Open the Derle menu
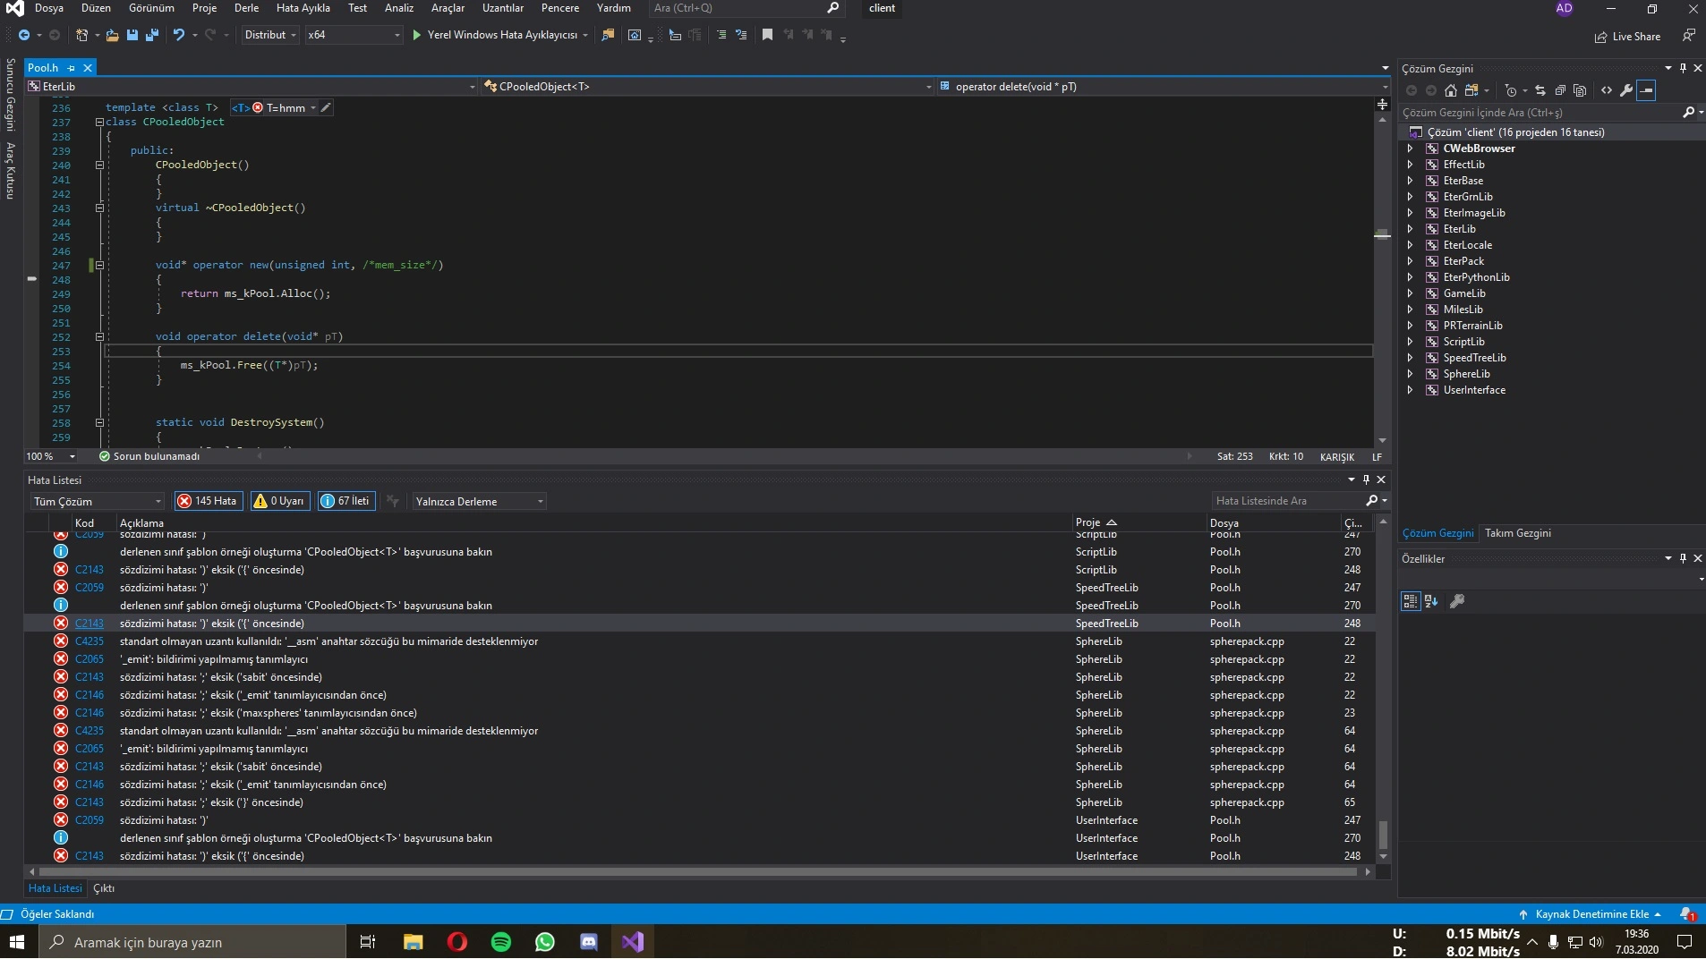 [246, 8]
